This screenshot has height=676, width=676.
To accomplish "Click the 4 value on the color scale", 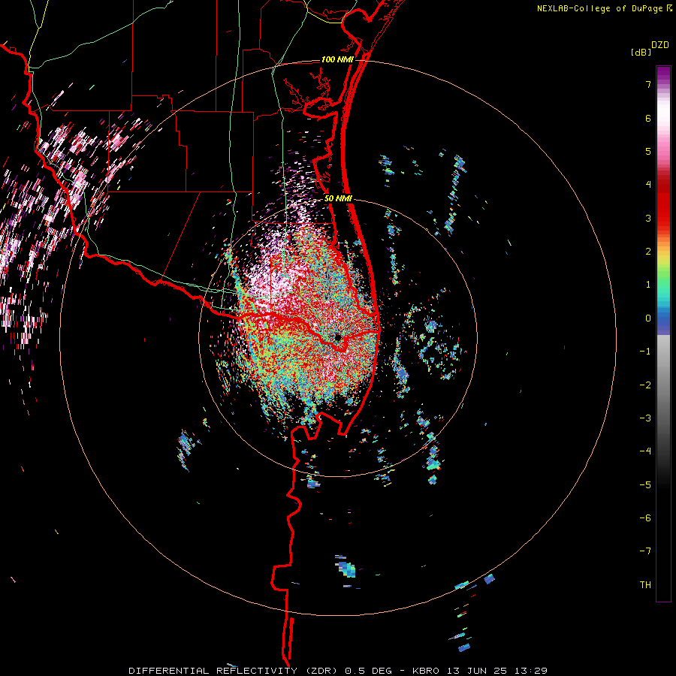I will [648, 185].
